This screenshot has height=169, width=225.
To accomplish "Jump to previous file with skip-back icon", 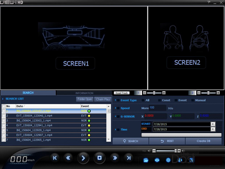I will click(55, 158).
